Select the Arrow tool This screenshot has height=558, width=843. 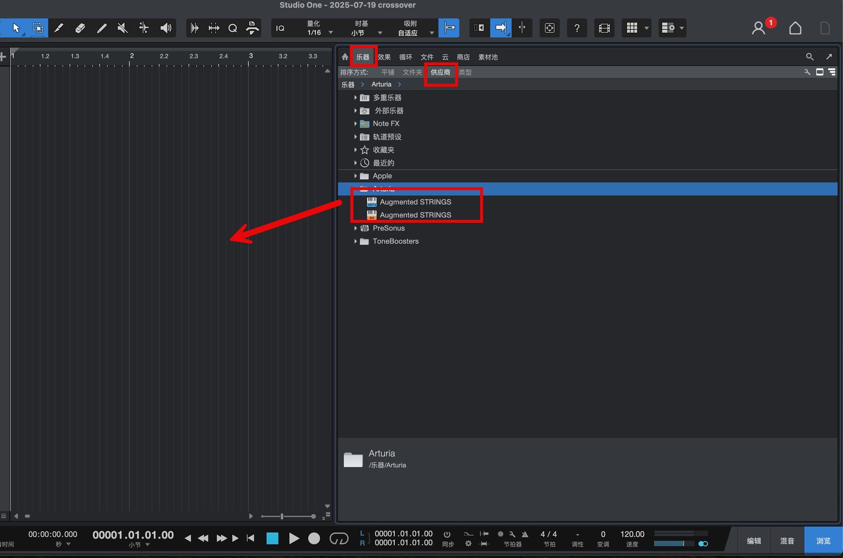(x=16, y=28)
